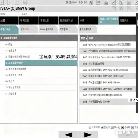
Task: Select tree item 7 轮胎维修服务
Action: pos(39,87)
